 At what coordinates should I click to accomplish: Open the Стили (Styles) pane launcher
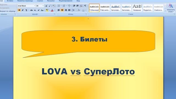(x=175, y=14)
